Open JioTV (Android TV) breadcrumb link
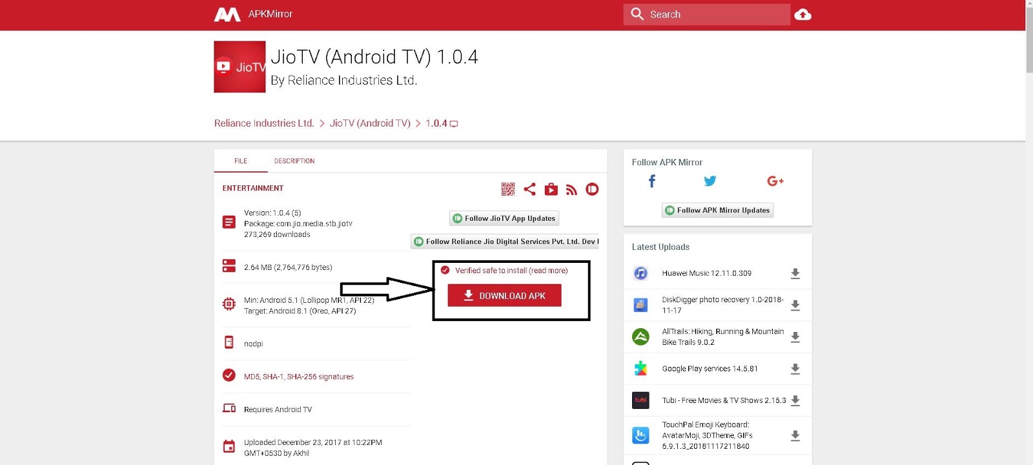 point(370,123)
